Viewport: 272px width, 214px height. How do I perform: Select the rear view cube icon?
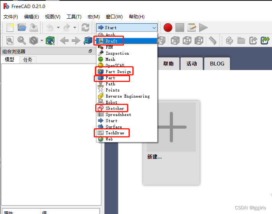175,41
